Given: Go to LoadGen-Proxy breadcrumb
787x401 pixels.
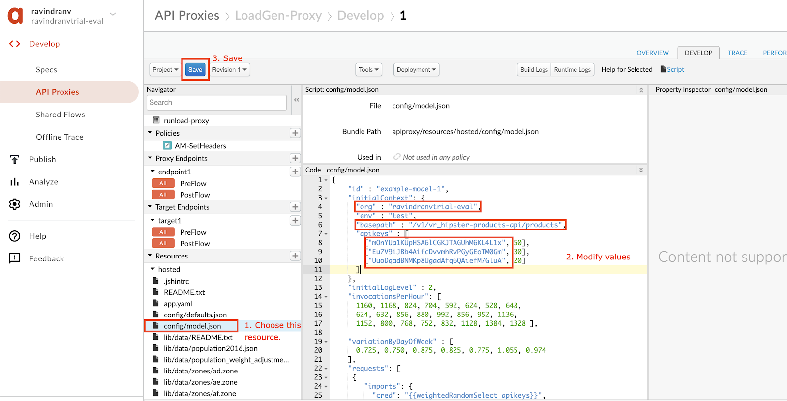Looking at the screenshot, I should pos(278,16).
